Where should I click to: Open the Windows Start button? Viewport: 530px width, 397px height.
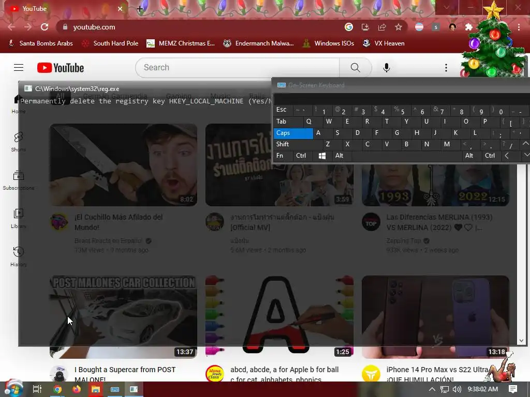(x=14, y=389)
